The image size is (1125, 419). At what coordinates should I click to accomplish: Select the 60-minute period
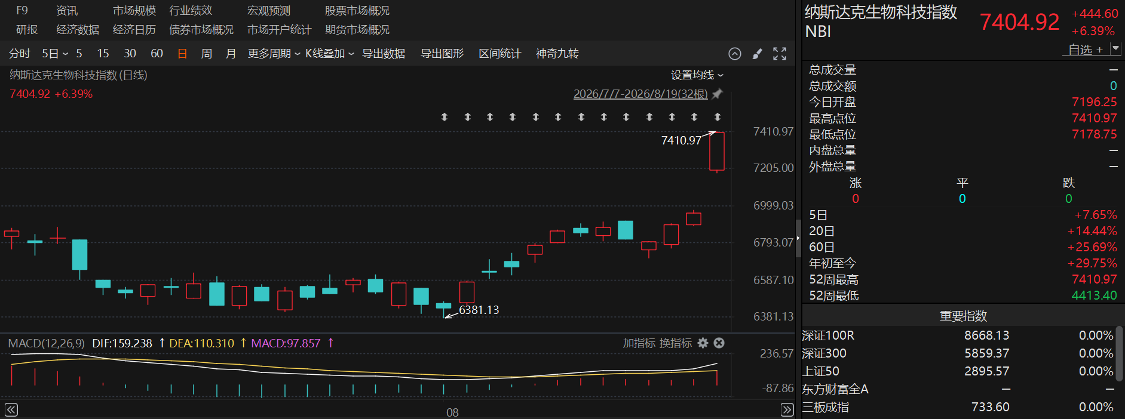click(157, 54)
